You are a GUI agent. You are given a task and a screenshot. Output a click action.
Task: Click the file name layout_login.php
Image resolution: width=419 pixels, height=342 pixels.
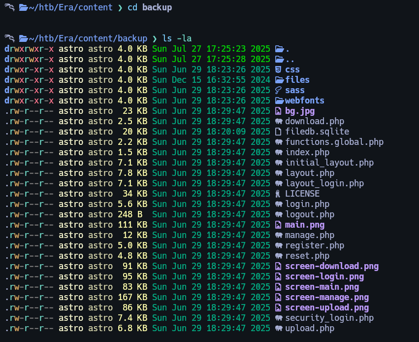click(324, 184)
